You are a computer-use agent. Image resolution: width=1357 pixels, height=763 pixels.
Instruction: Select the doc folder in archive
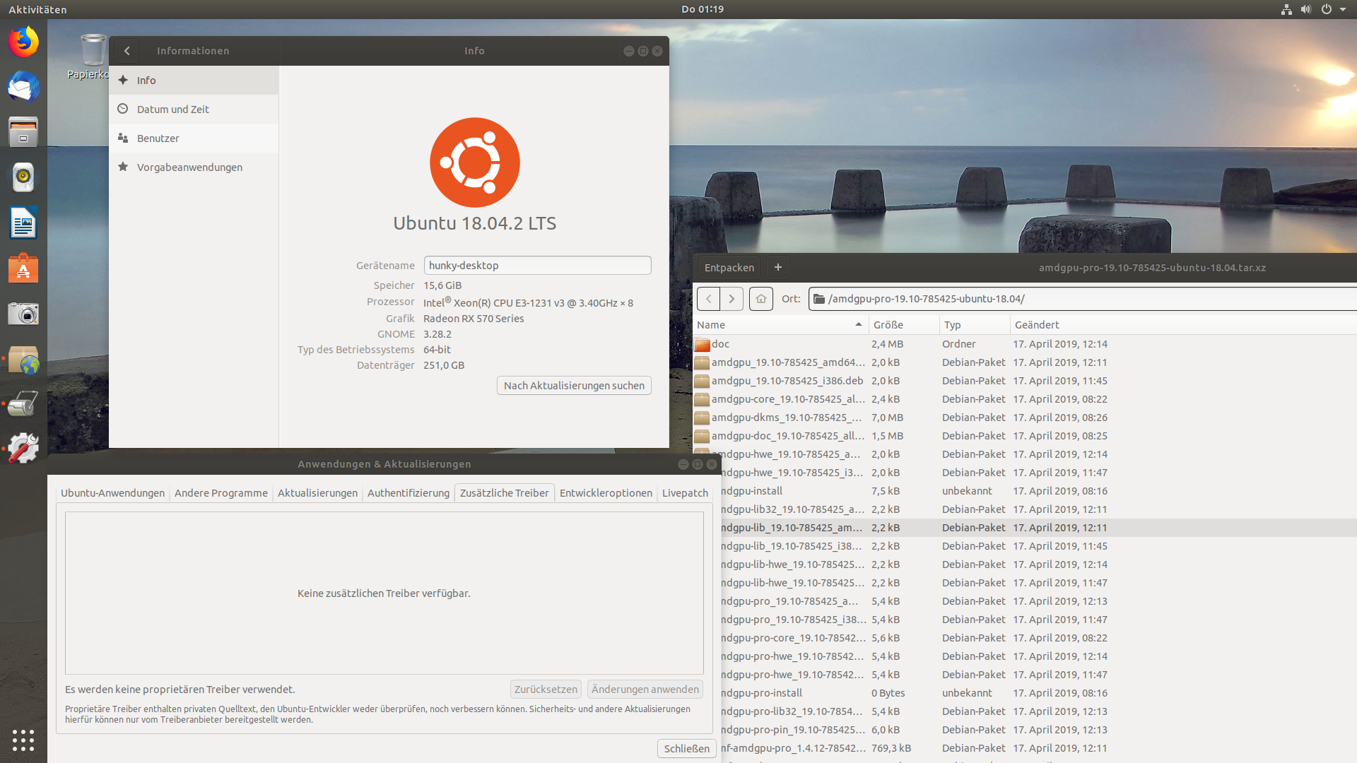tap(720, 344)
